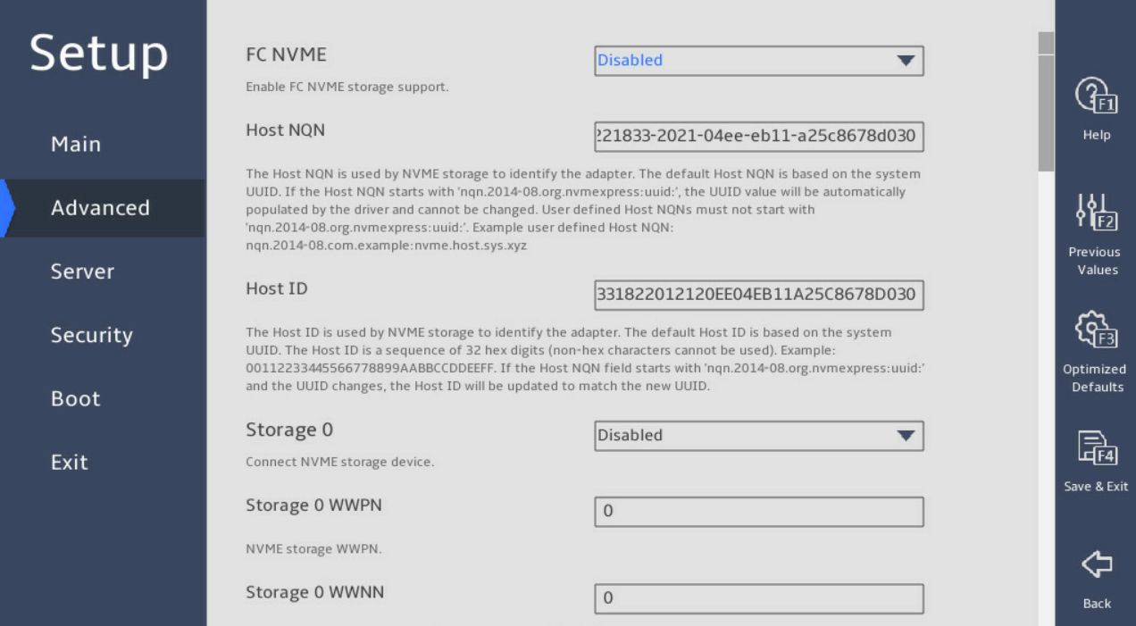Open Help with the F1 icon
This screenshot has height=626, width=1136.
[x=1096, y=96]
